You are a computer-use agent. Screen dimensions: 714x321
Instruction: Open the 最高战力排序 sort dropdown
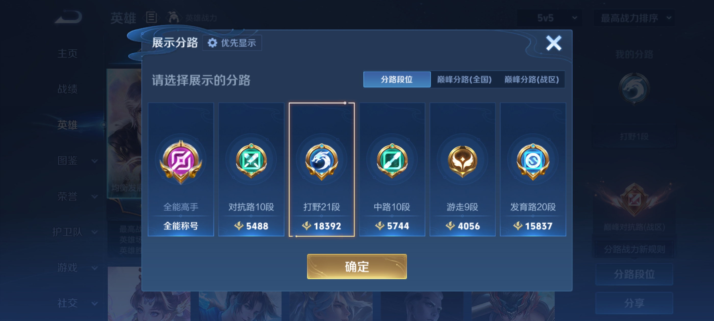coord(634,18)
